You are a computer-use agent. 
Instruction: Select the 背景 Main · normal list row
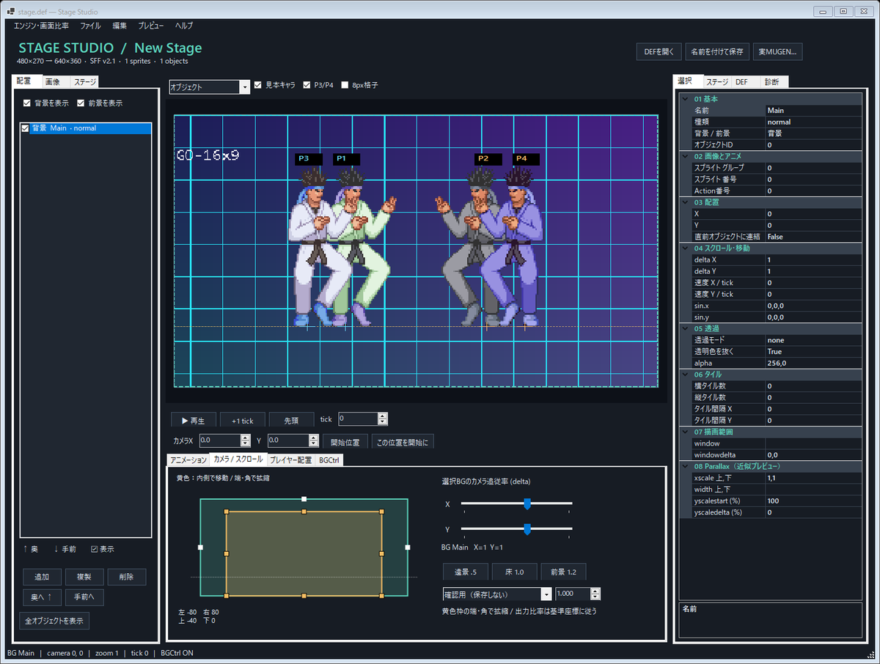[86, 128]
